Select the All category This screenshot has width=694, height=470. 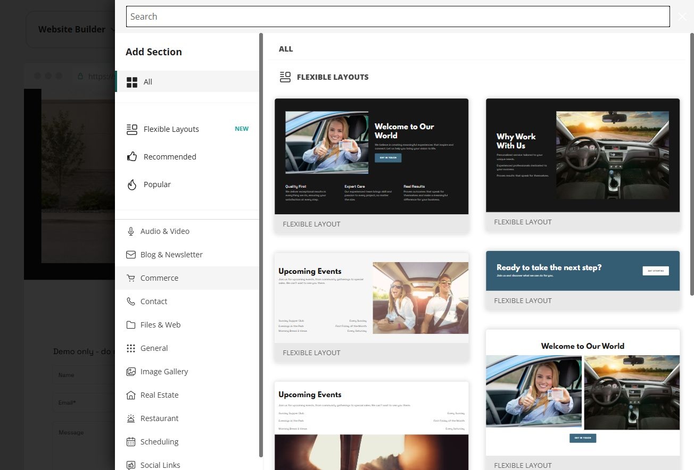[x=187, y=82]
